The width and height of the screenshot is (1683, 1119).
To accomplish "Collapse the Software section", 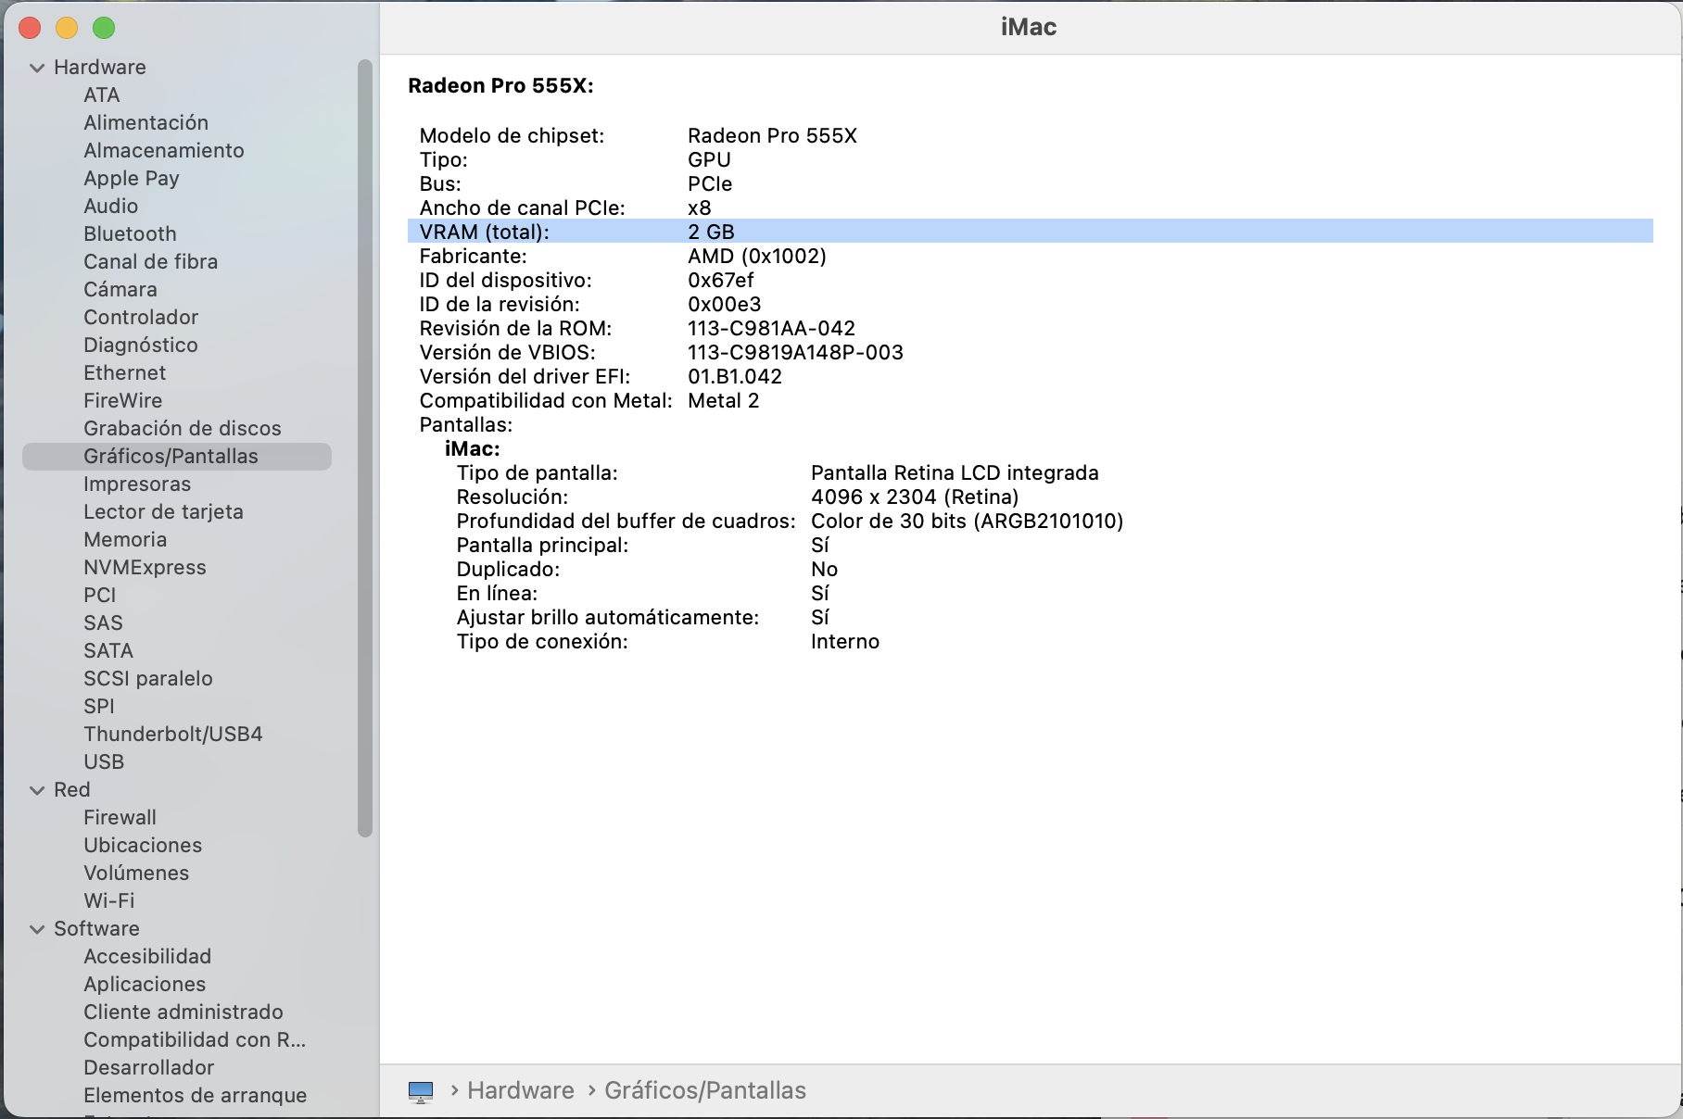I will click(37, 929).
